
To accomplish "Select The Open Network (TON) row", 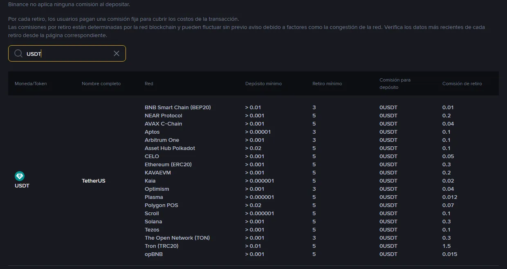I will [x=177, y=238].
